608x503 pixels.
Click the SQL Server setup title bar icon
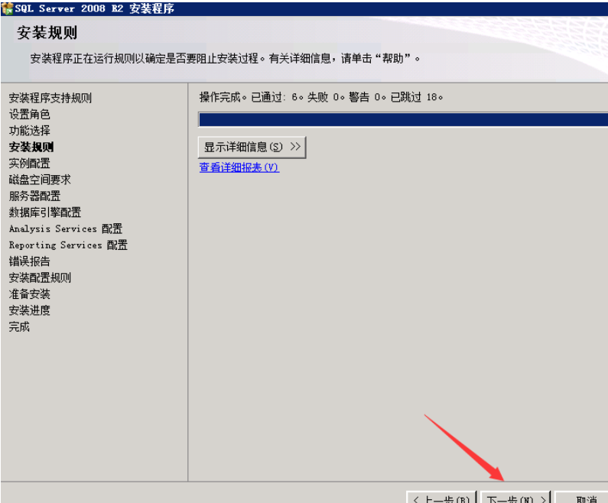[x=7, y=8]
